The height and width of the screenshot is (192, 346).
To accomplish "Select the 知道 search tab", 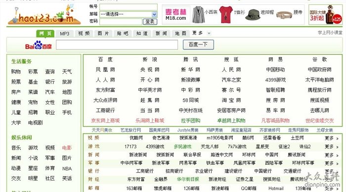I will click(142, 34).
